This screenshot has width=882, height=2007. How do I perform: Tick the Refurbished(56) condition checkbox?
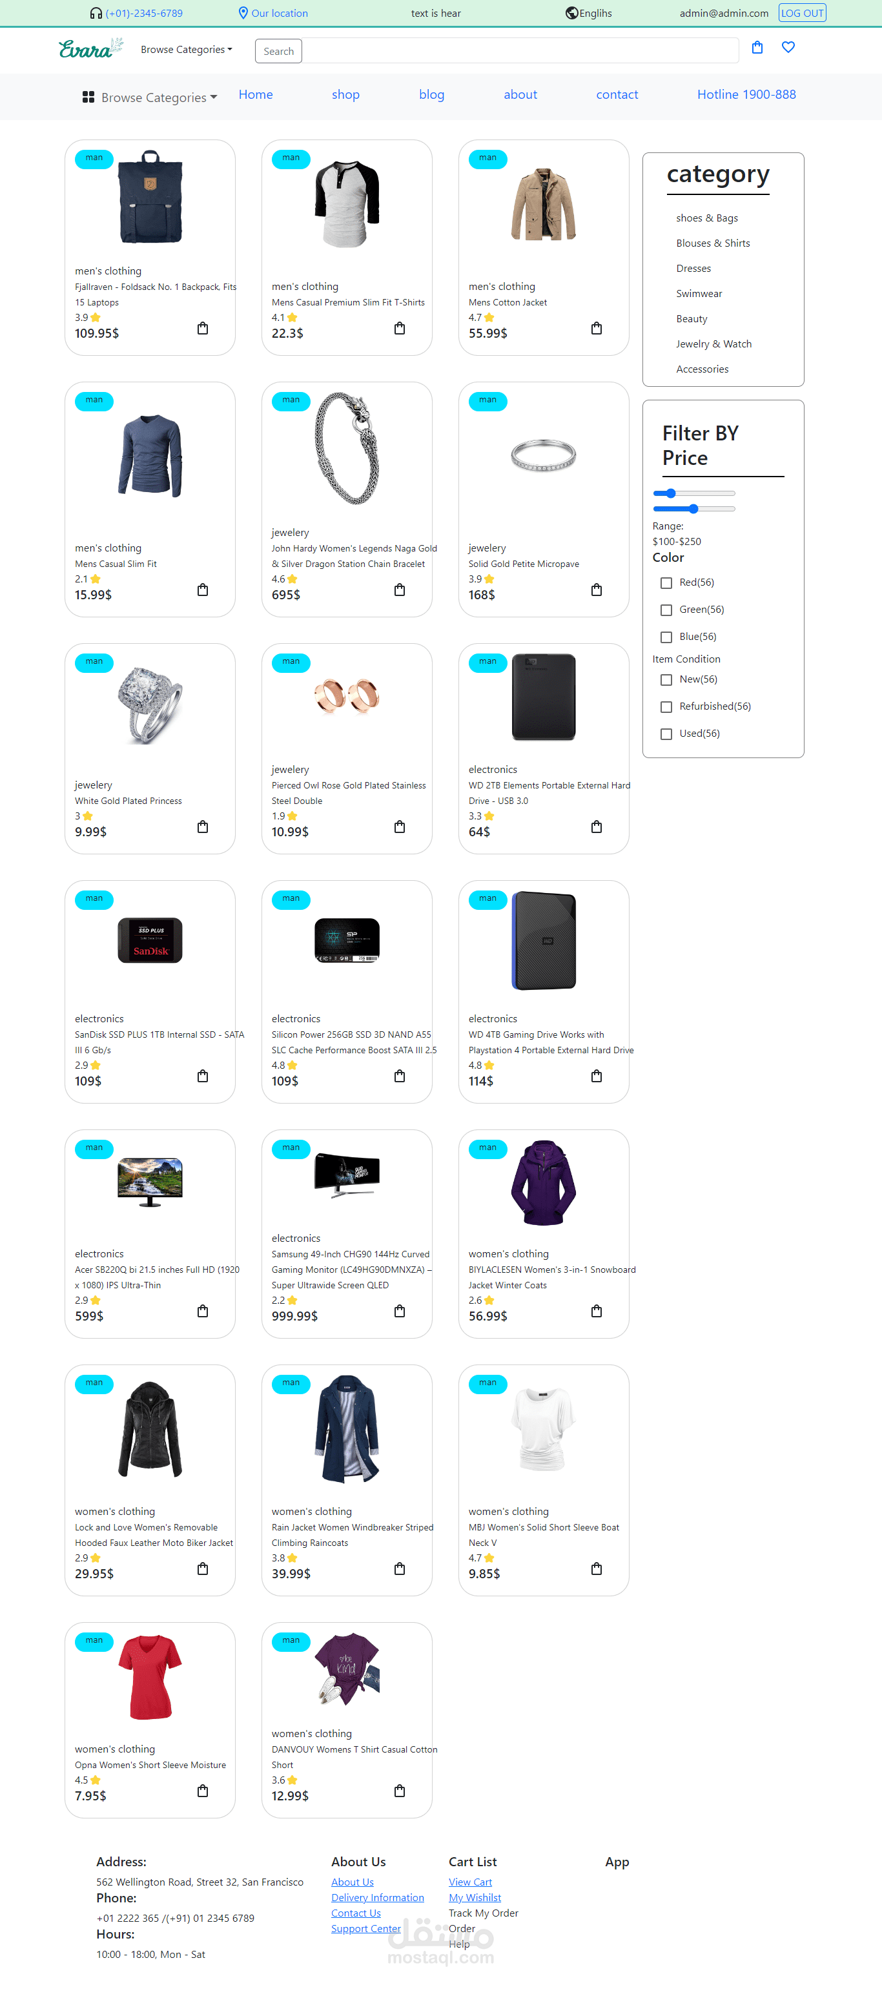click(x=666, y=706)
